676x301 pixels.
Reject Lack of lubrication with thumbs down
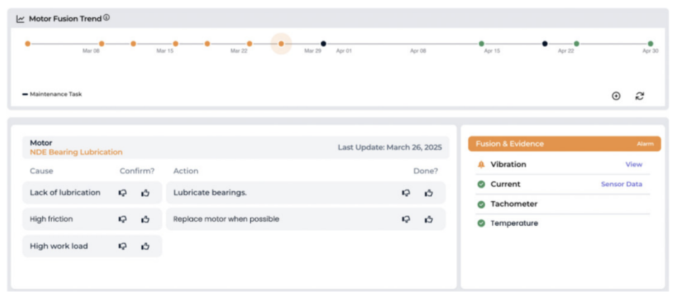123,193
